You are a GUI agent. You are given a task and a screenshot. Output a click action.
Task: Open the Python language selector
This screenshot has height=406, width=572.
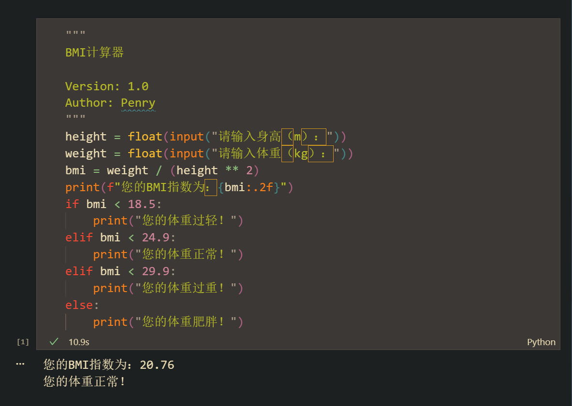[x=541, y=342]
